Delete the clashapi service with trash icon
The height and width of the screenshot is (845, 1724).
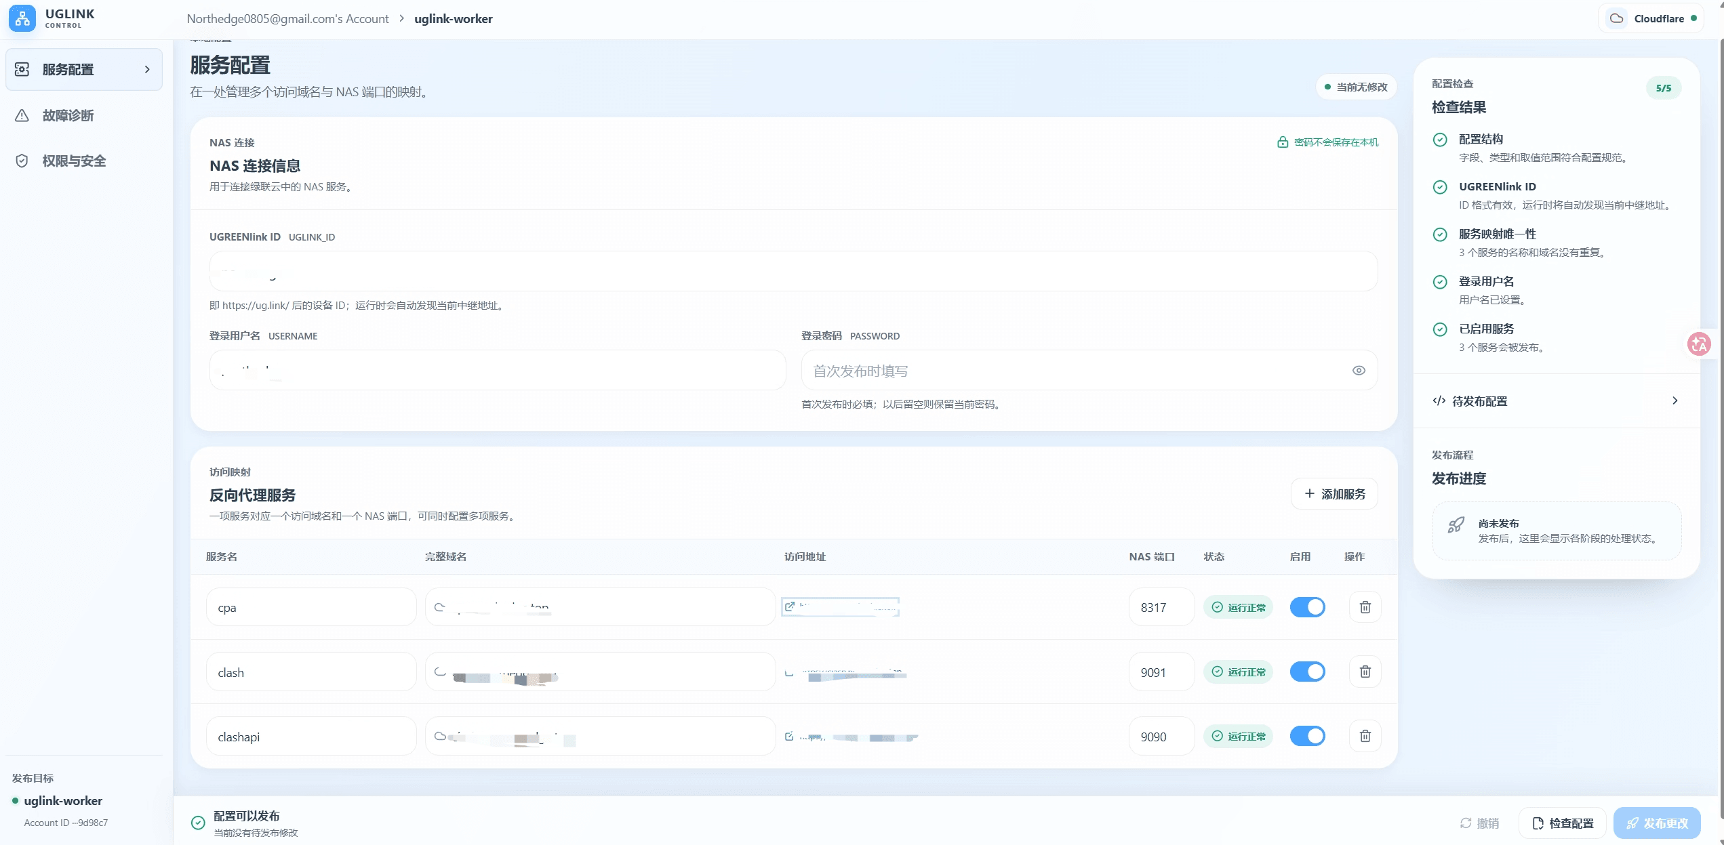(x=1365, y=736)
